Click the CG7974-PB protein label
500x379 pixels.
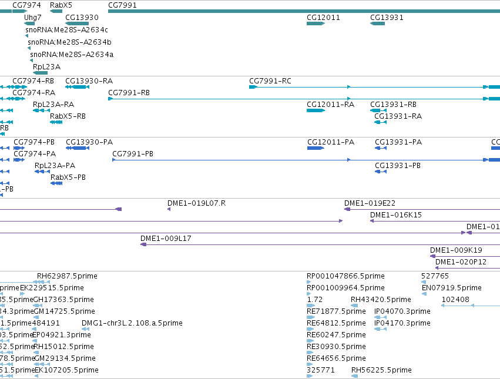point(34,142)
